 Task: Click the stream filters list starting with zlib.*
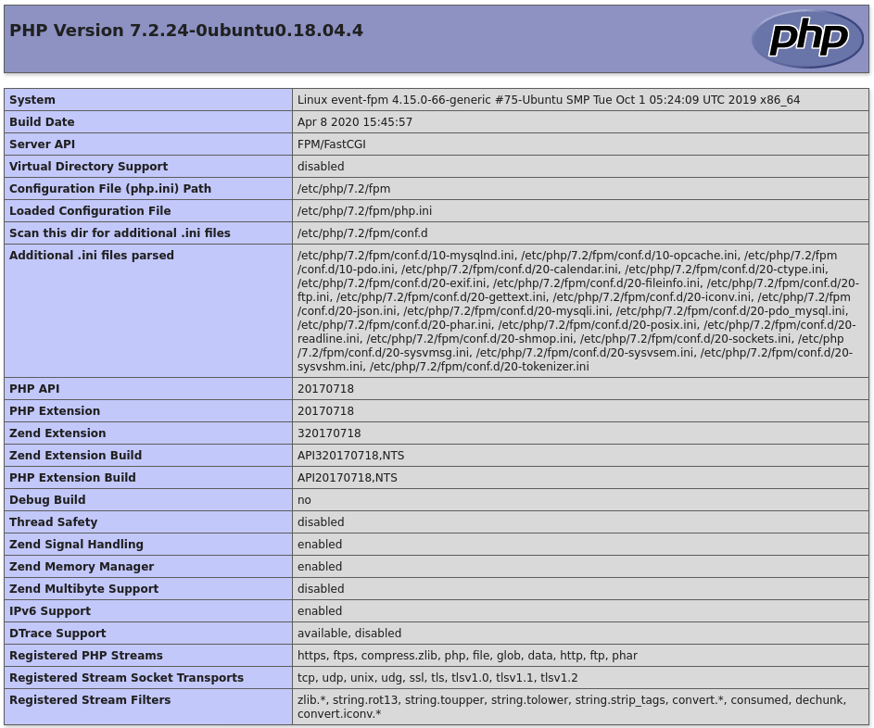pyautogui.click(x=572, y=707)
